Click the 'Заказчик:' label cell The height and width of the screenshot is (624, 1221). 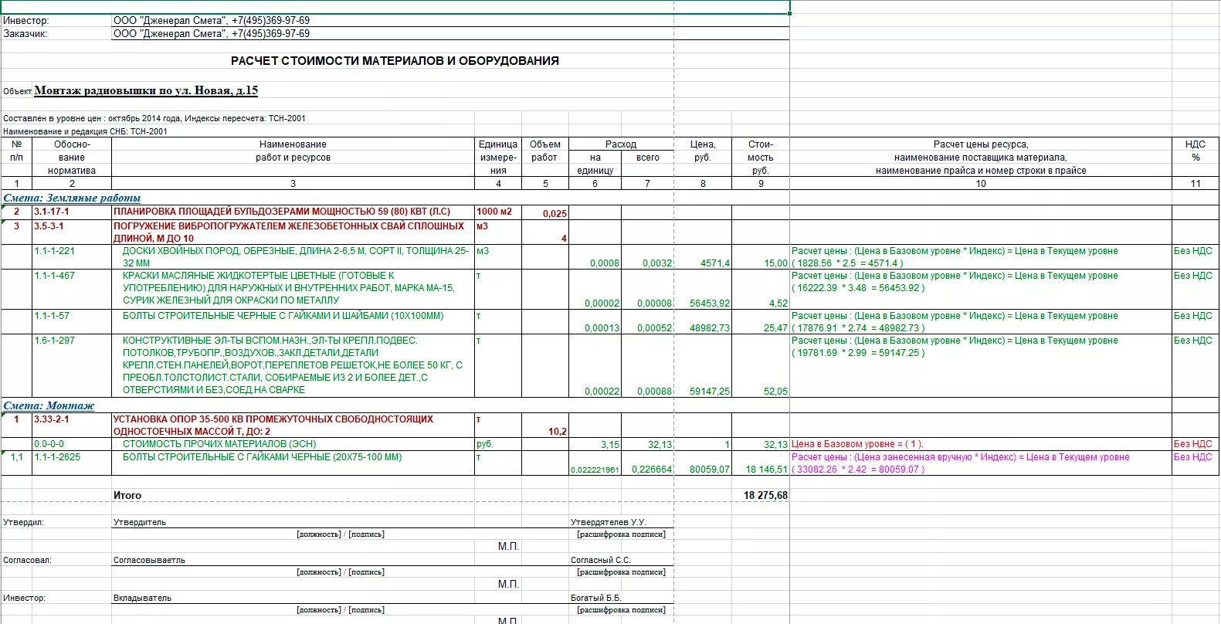pyautogui.click(x=25, y=34)
